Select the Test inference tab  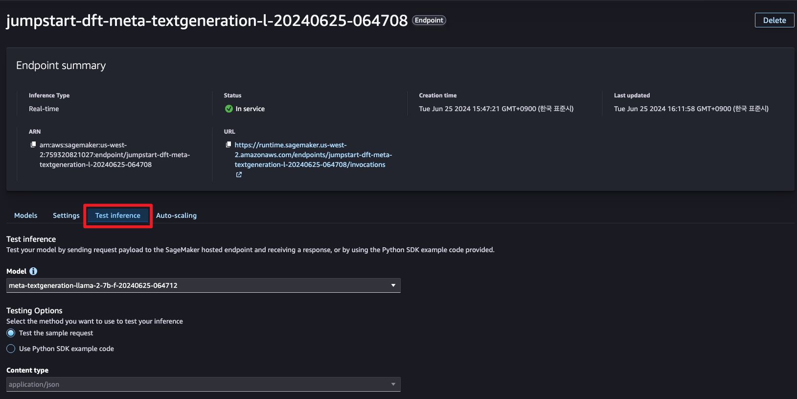118,215
